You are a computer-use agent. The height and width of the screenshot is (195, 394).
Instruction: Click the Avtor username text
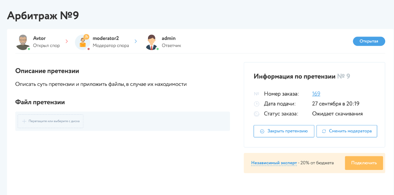coord(39,38)
